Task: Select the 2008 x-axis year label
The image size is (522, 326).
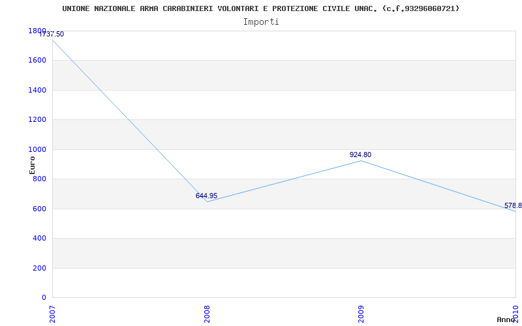Action: click(x=207, y=313)
